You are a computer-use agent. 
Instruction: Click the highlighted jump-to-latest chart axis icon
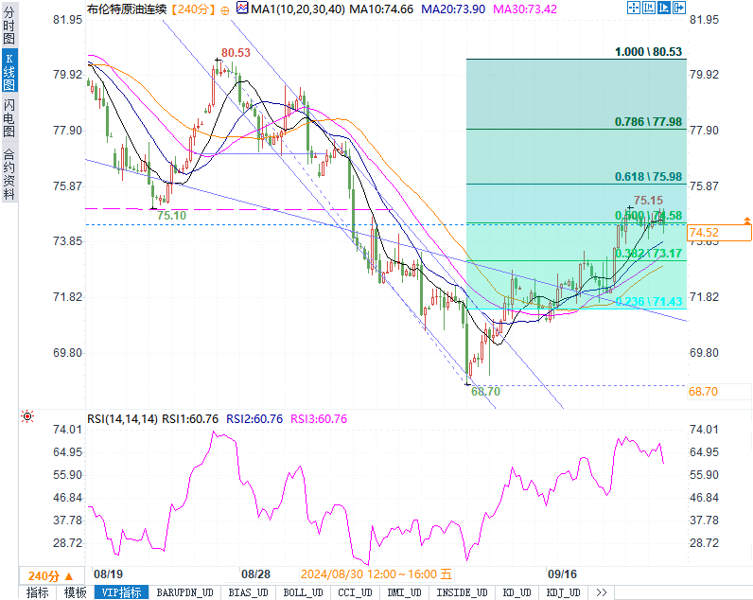point(664,8)
